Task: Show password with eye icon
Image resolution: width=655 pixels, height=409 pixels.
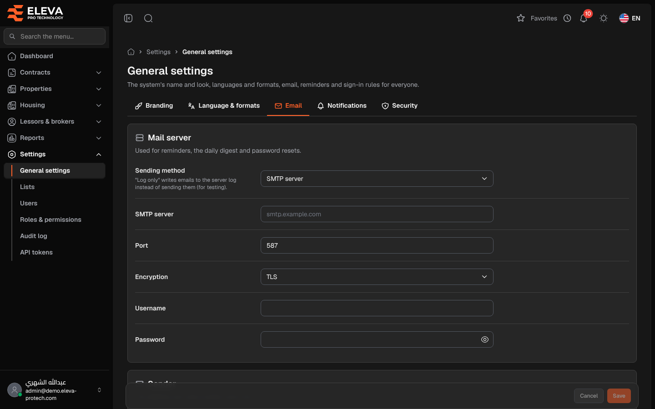Action: (485, 339)
